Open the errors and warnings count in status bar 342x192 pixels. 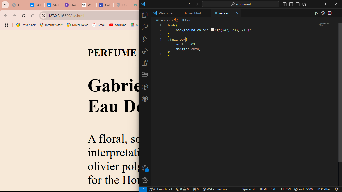coord(182,189)
